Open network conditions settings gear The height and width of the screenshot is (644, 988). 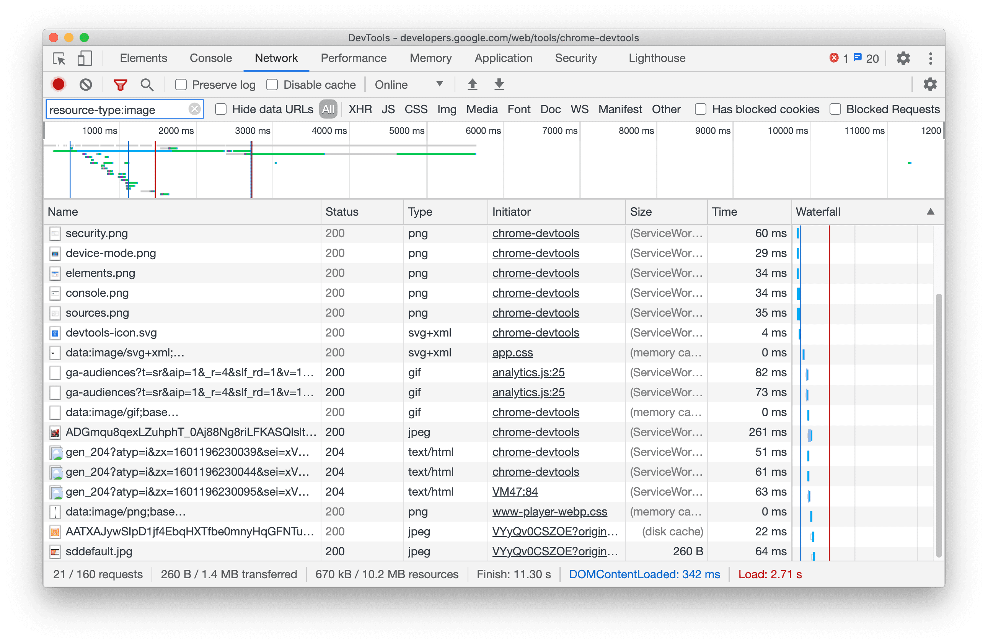coord(930,84)
